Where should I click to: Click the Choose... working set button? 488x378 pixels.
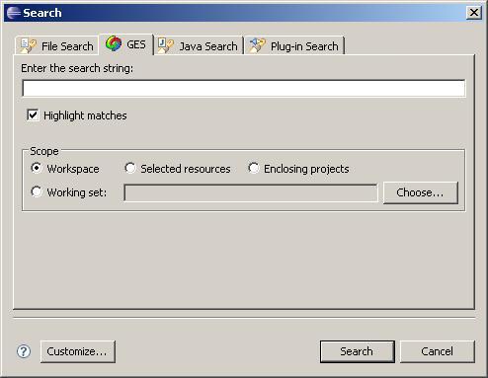(x=421, y=192)
